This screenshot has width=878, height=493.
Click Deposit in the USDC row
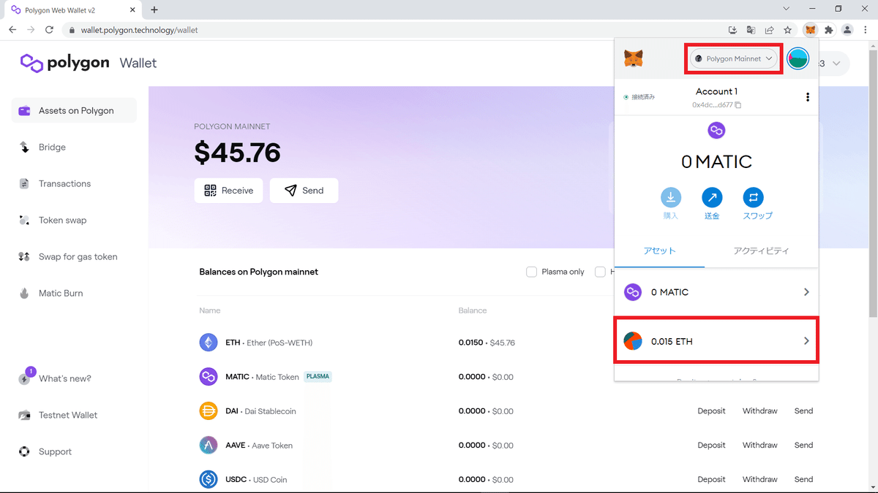pos(711,479)
